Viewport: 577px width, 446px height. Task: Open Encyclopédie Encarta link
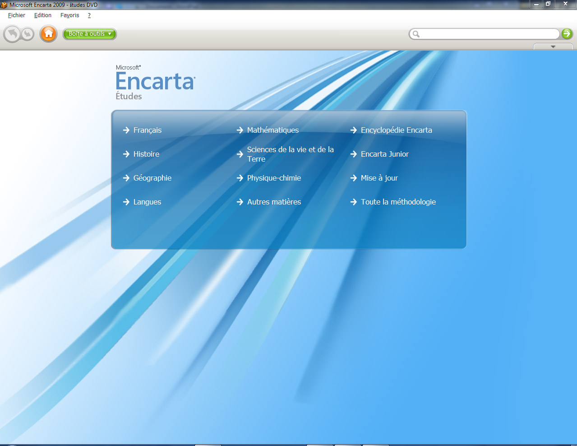click(x=397, y=130)
